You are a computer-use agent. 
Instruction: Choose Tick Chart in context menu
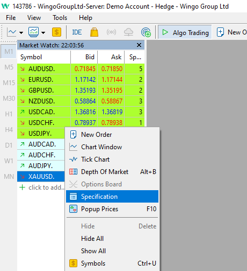point(112,159)
